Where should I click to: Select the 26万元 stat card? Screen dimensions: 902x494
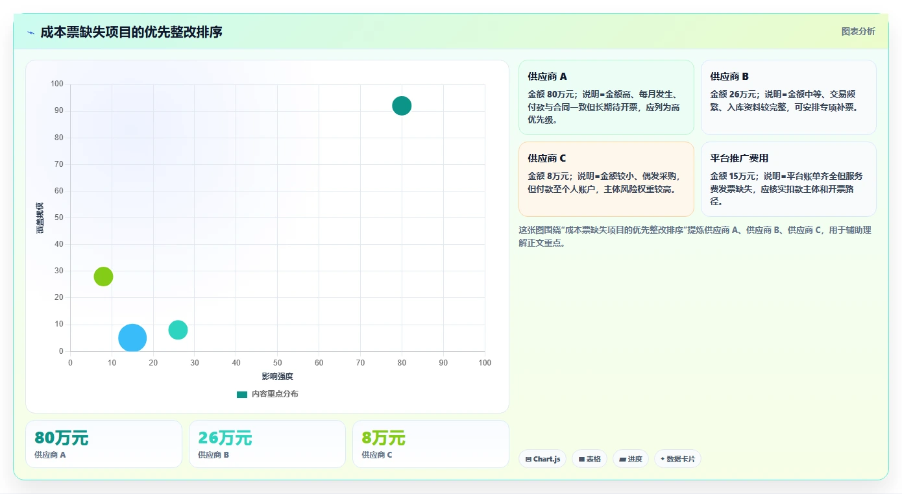267,444
